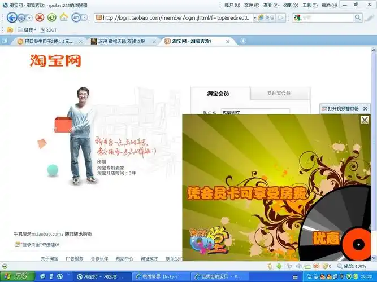Screen dimensions: 377x282
Task: Close the 巴口香牛肉干 tab
Action: click(81, 42)
